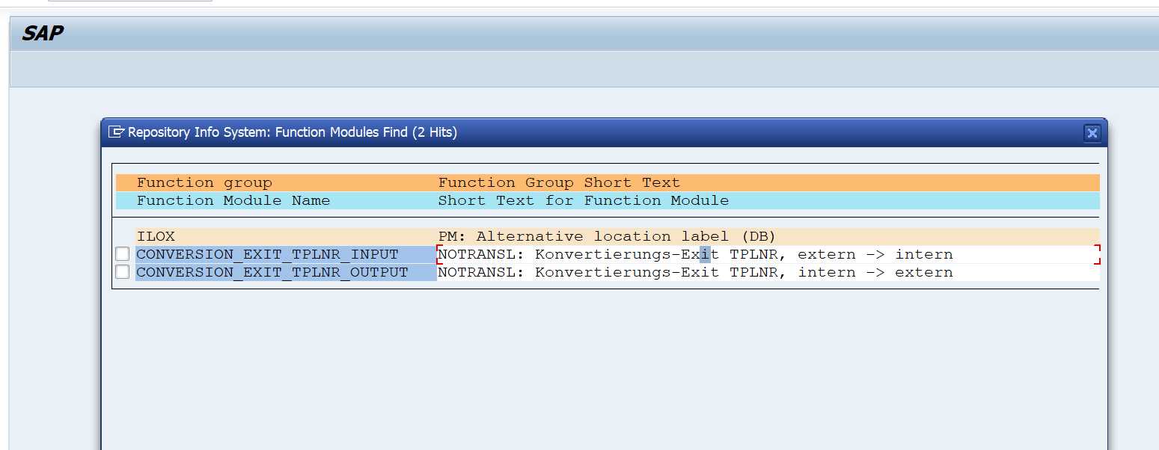Select function module CONVERSION_EXIT_TPLNR_OUTPUT
The height and width of the screenshot is (450, 1159).
(272, 272)
